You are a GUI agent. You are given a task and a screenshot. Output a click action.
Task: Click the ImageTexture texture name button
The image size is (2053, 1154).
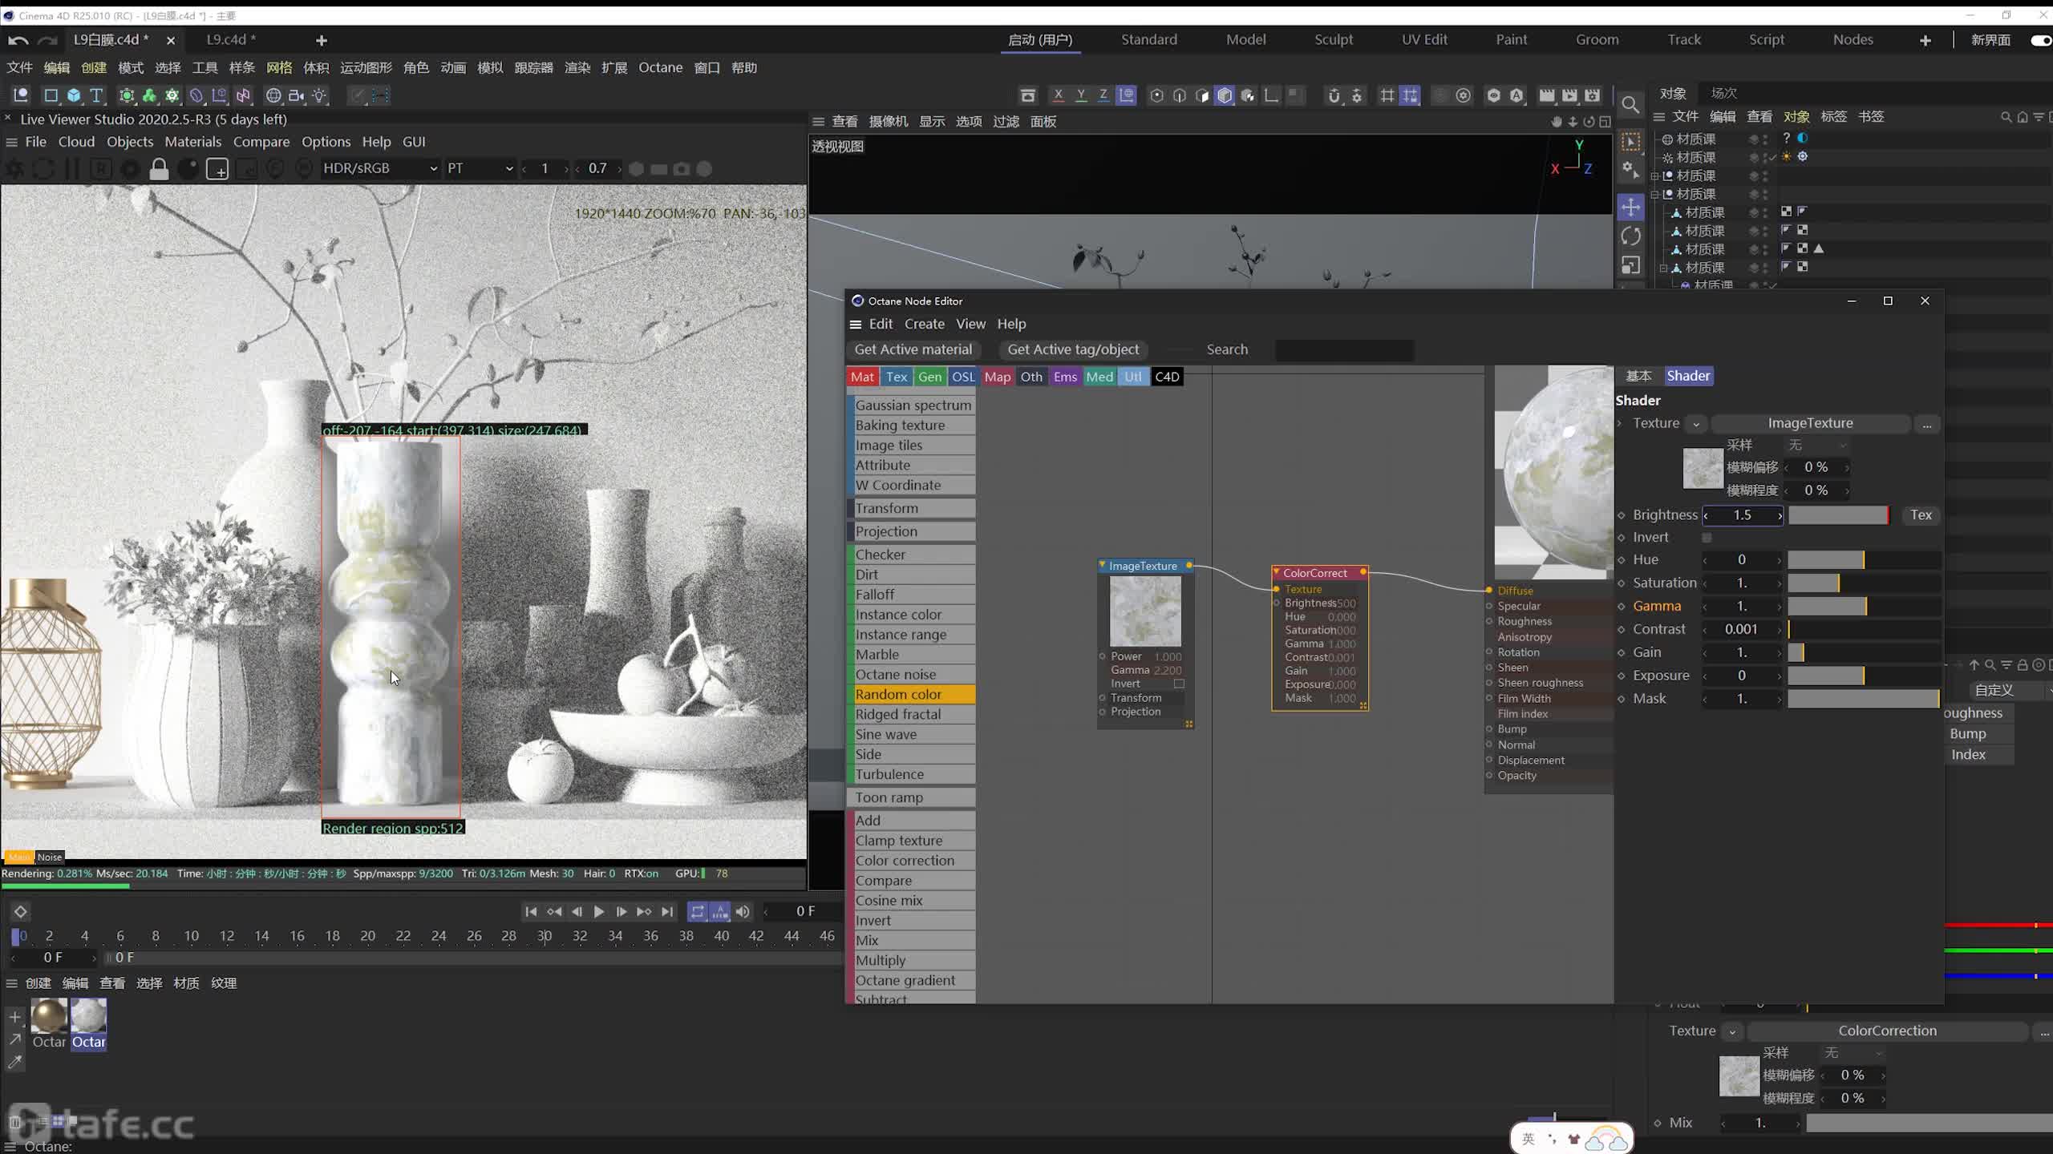[x=1810, y=423]
